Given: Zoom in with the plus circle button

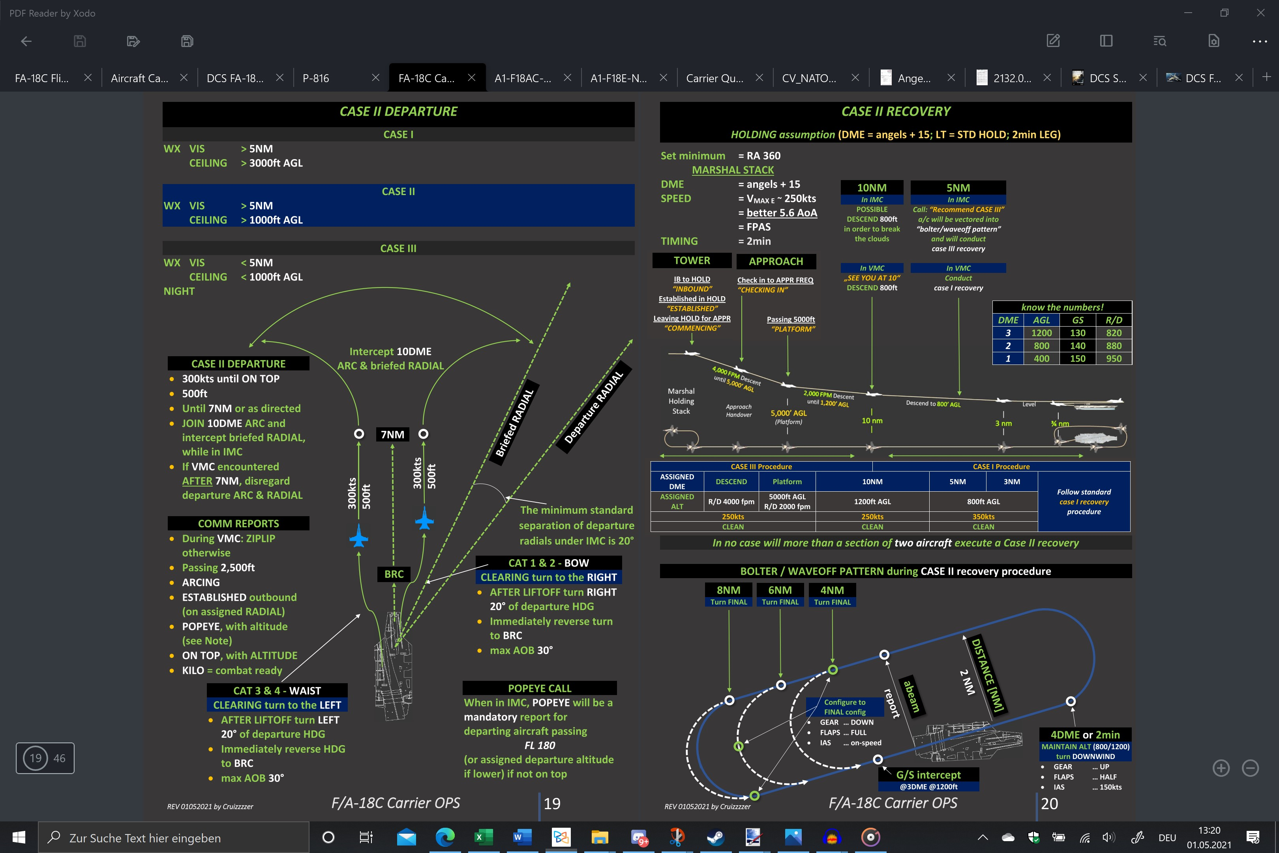Looking at the screenshot, I should pos(1221,768).
